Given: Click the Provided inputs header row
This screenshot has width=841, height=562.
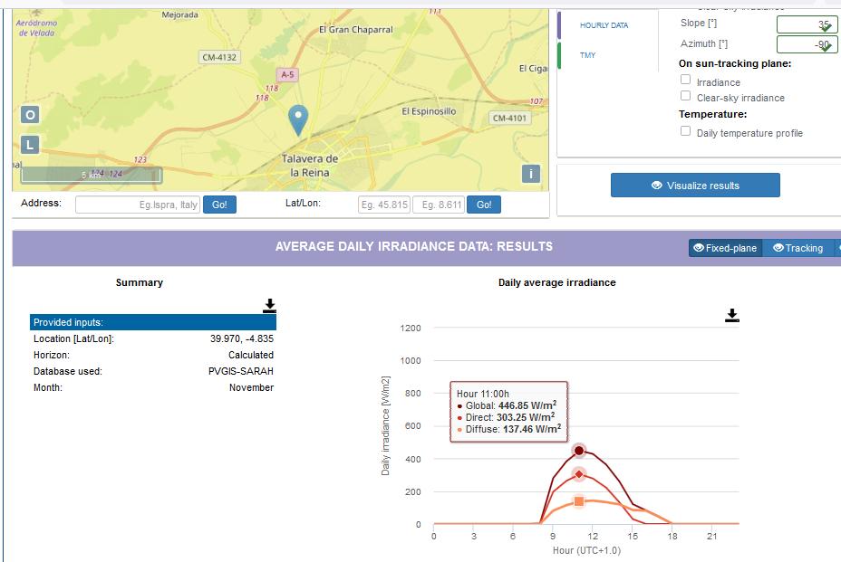Looking at the screenshot, I should [x=153, y=322].
